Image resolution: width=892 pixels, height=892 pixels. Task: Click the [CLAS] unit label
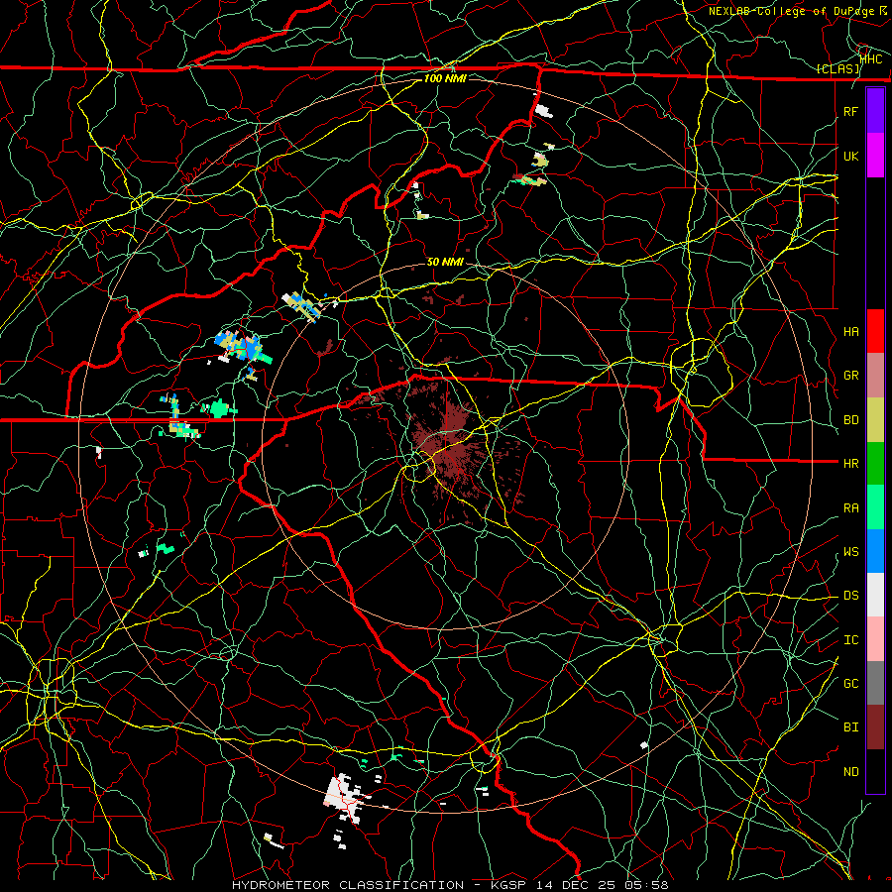tap(837, 69)
